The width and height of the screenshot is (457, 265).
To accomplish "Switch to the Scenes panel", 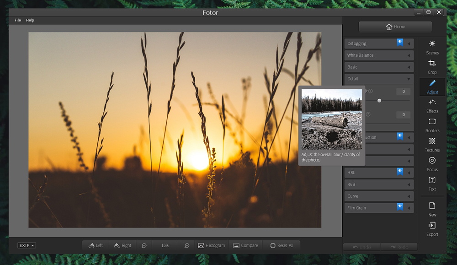I will tap(432, 48).
